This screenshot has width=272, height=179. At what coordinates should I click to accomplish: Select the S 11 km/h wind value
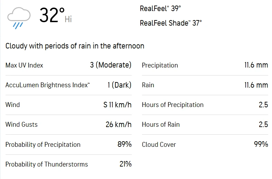tap(117, 105)
